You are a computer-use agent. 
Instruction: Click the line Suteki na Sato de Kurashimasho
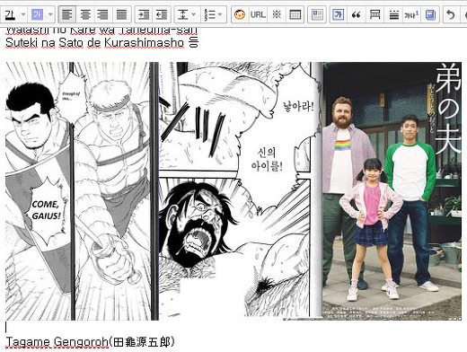(94, 42)
